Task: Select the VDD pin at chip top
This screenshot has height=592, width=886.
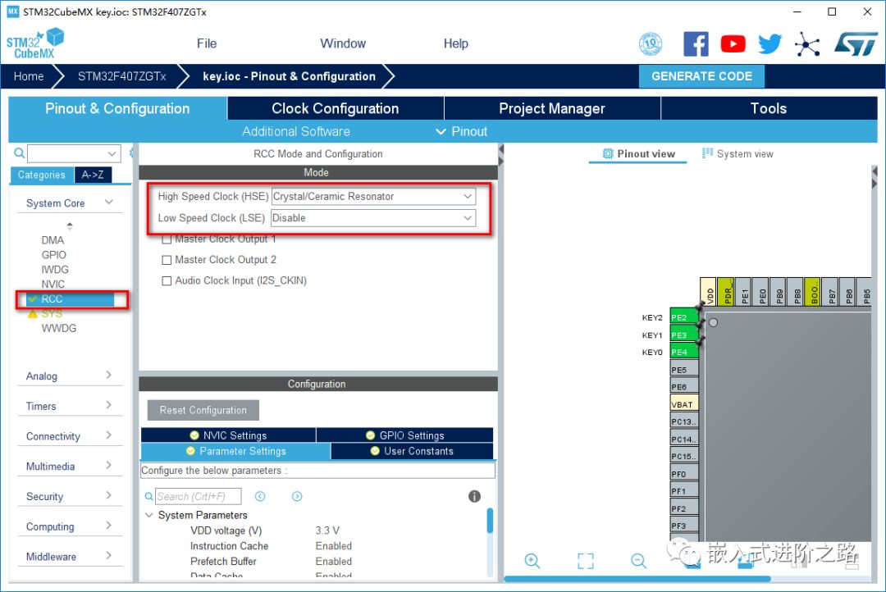Action: (708, 291)
